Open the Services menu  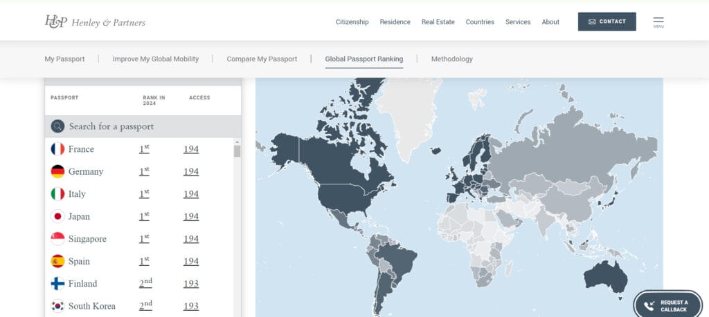pos(518,21)
